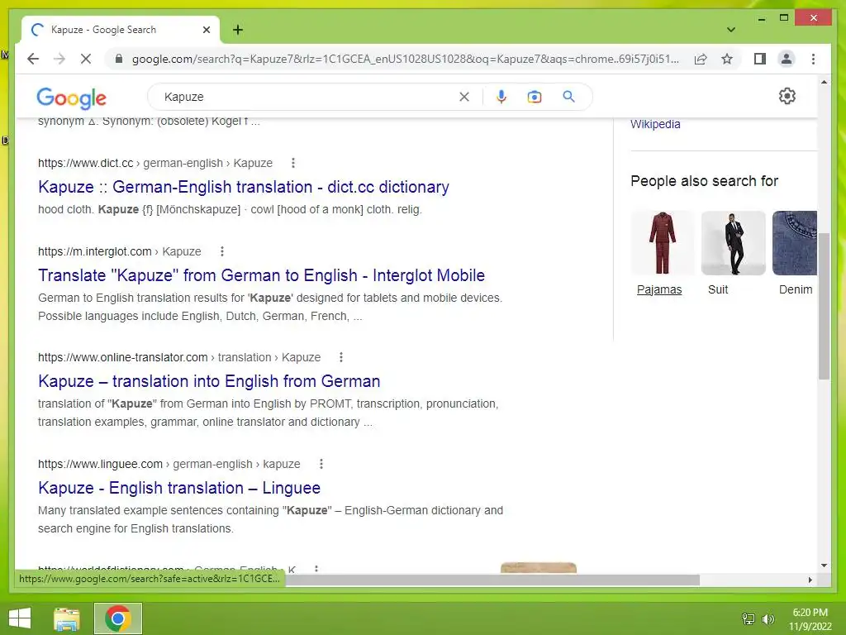Open more options for interglot result
846x635 pixels.
(221, 251)
